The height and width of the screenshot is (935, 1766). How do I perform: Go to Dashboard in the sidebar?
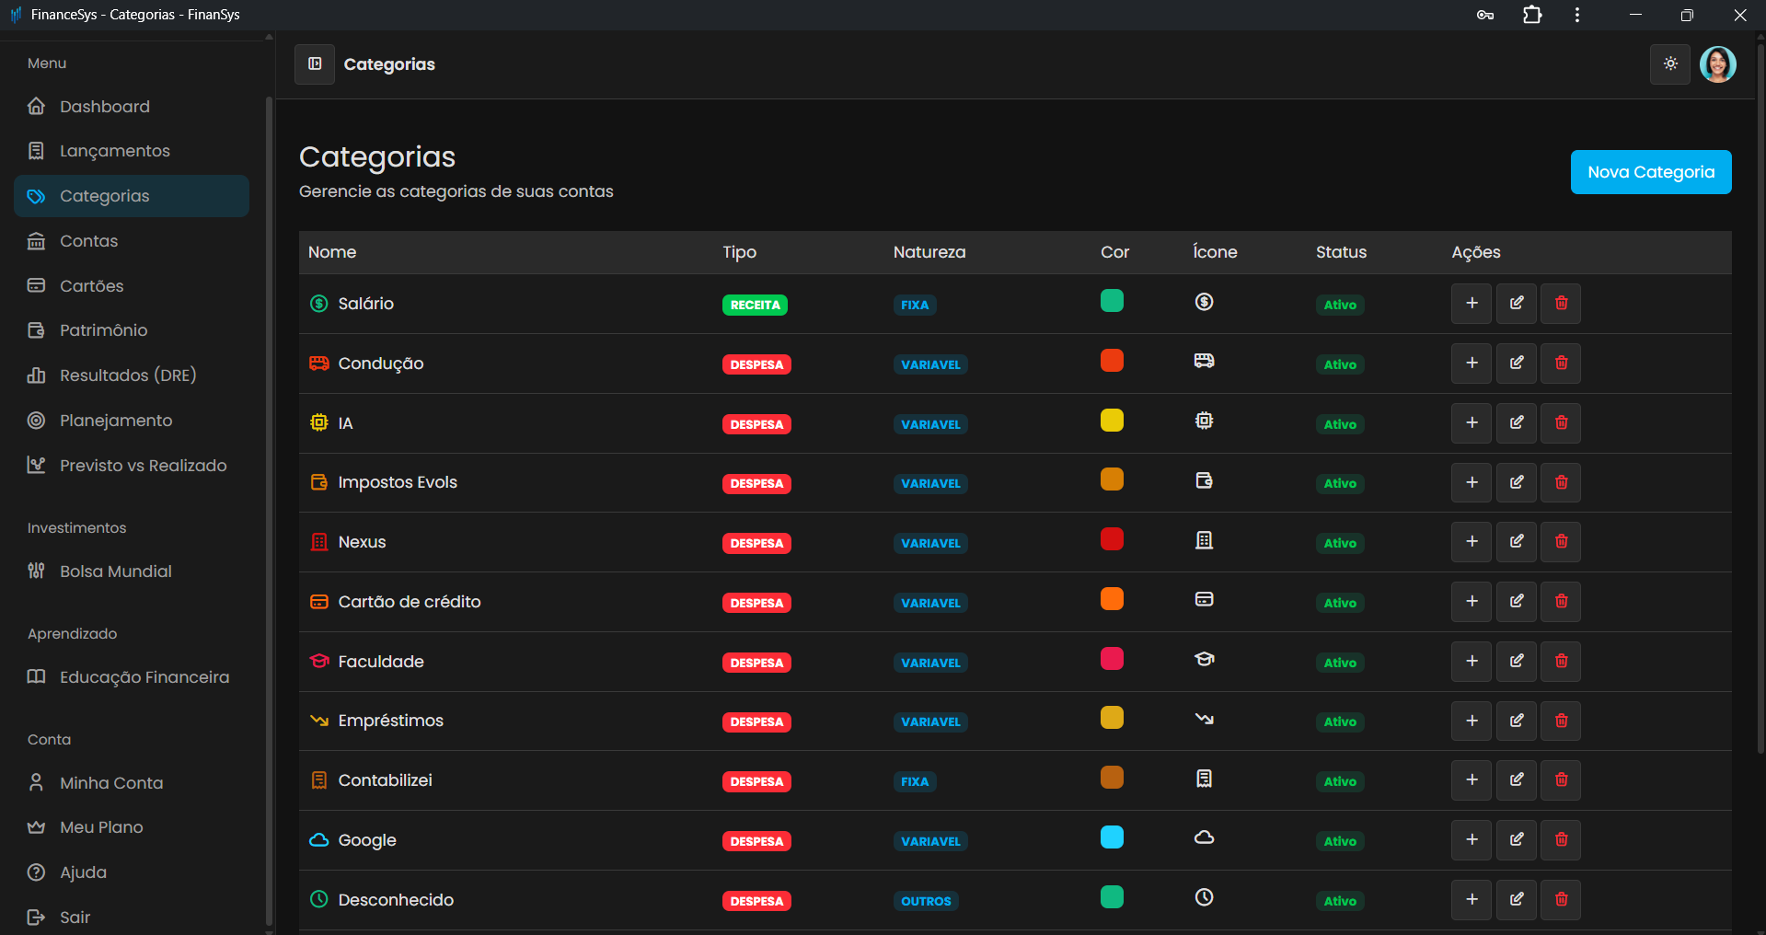(x=104, y=107)
